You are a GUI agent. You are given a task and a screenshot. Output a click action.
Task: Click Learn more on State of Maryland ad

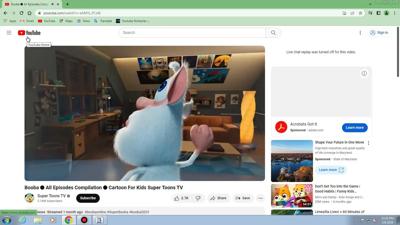click(331, 170)
